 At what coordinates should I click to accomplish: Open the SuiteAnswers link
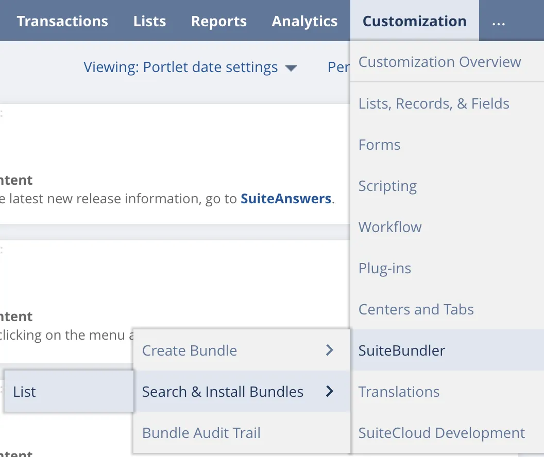tap(286, 199)
